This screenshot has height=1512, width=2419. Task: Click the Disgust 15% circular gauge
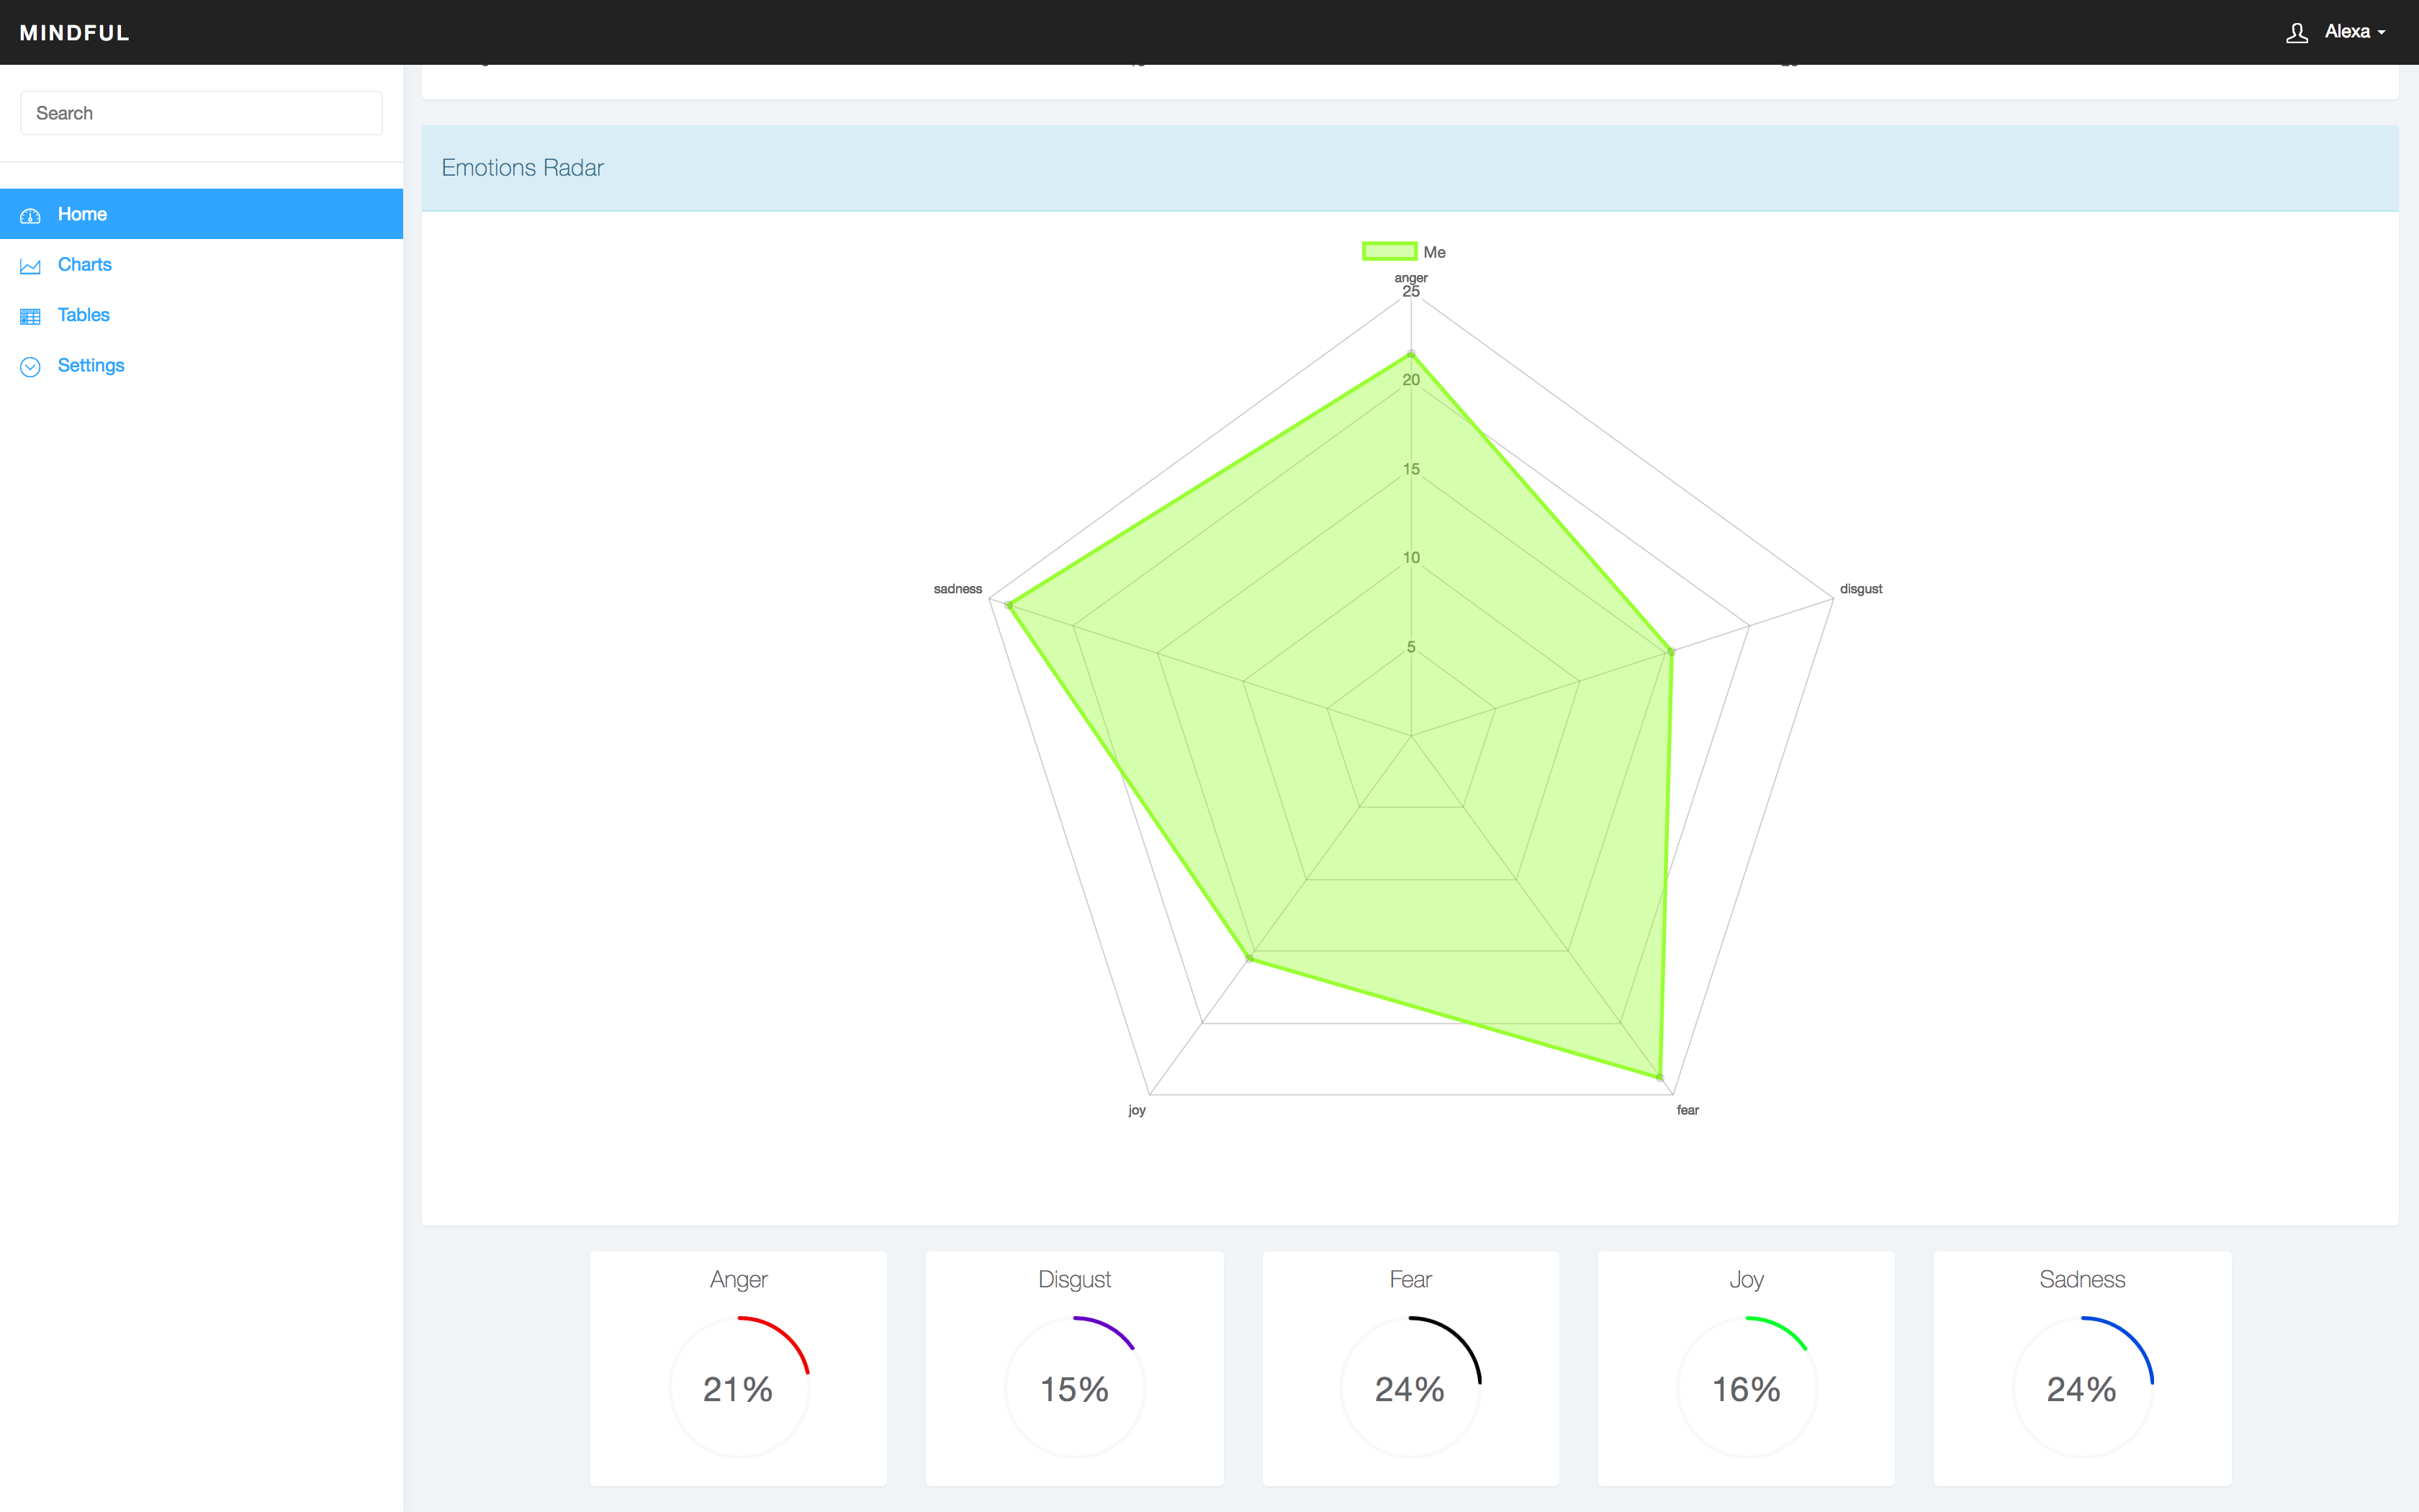(x=1075, y=1387)
